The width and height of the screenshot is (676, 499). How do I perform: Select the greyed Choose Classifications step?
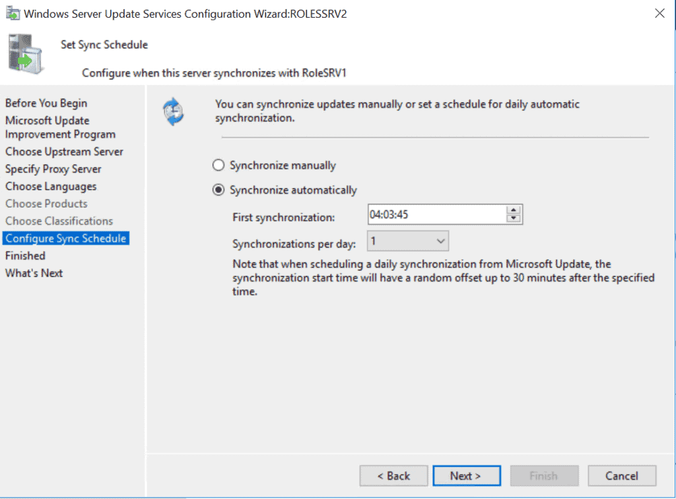(x=59, y=220)
